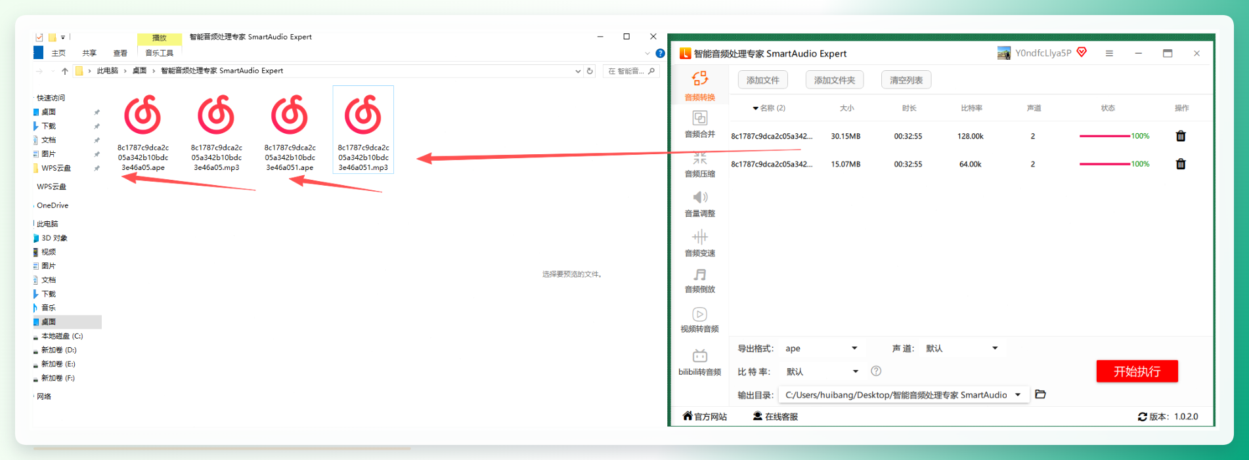Sort list by 名称 column header

(769, 108)
